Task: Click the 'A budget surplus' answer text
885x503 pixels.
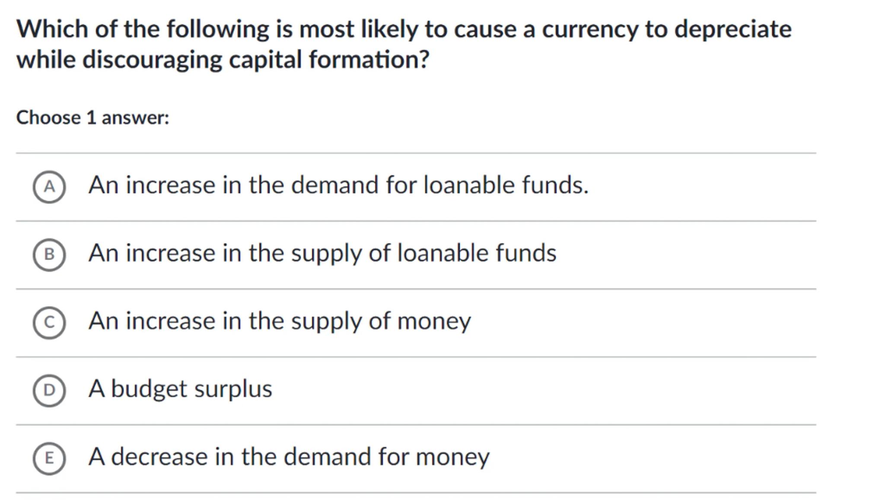Action: click(x=180, y=389)
